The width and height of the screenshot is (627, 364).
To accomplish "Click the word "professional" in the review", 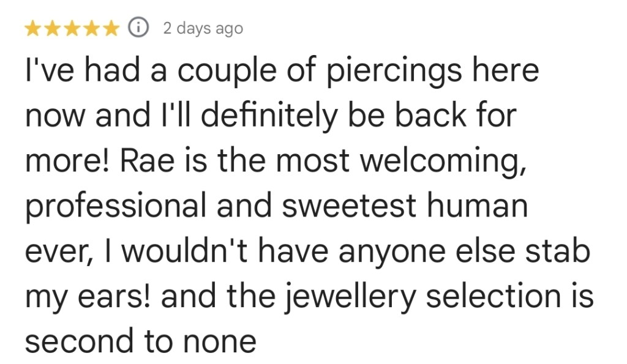I will [x=116, y=206].
